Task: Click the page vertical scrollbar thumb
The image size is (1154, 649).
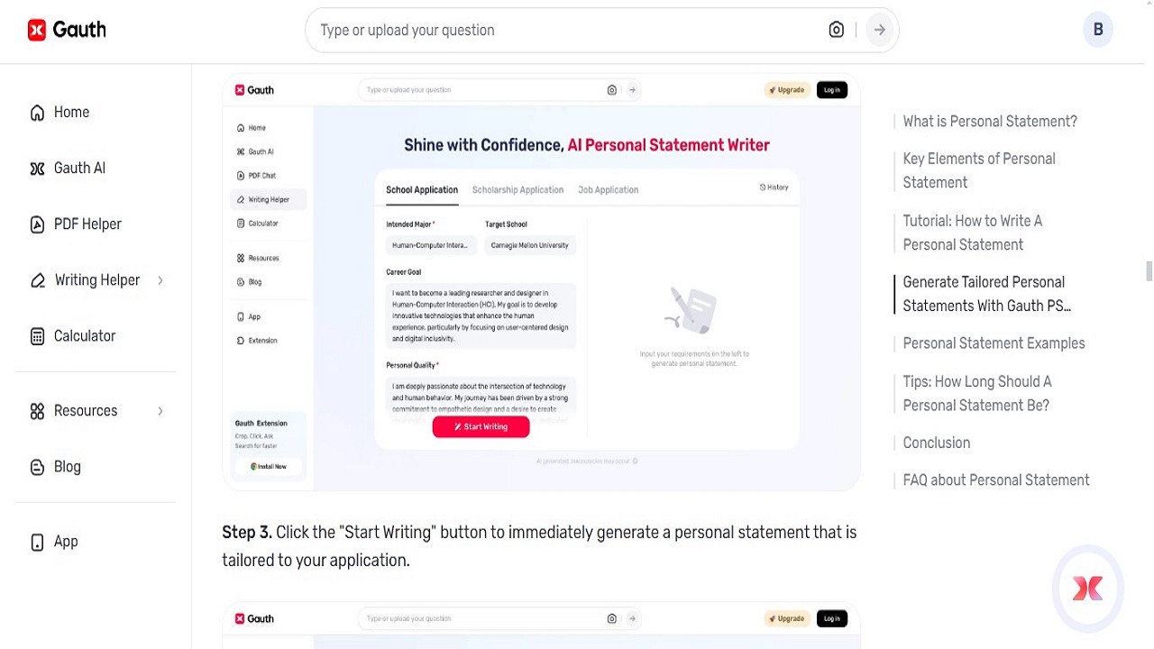Action: 1149,271
